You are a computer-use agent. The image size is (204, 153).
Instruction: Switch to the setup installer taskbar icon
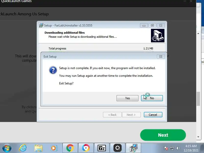point(133,148)
